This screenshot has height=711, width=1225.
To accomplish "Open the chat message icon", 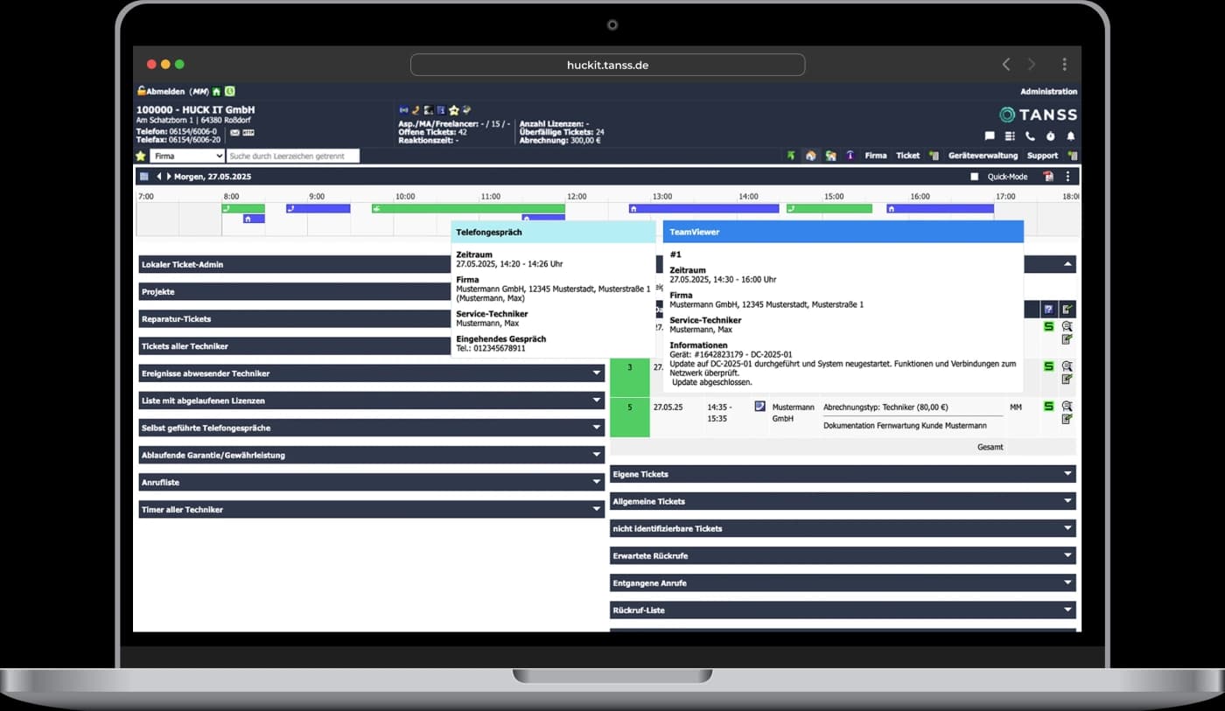I will [990, 136].
